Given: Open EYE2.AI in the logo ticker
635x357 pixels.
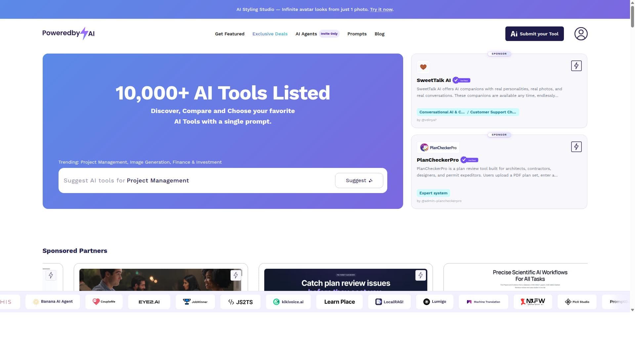Looking at the screenshot, I should tap(149, 302).
